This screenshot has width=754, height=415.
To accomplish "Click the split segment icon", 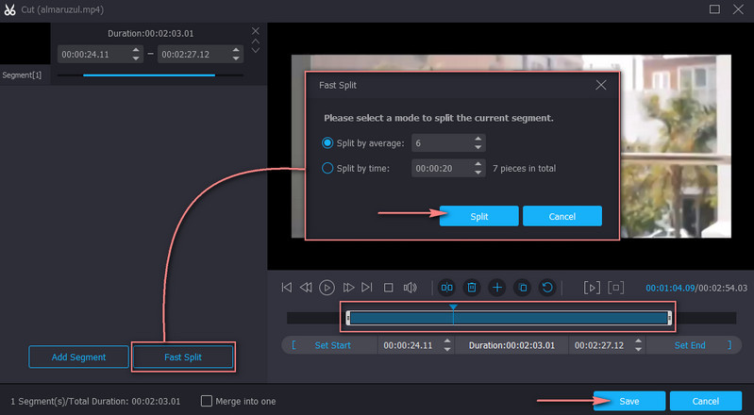I will point(447,288).
